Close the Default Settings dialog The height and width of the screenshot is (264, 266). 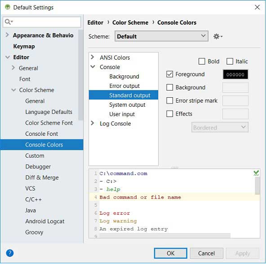(x=257, y=7)
